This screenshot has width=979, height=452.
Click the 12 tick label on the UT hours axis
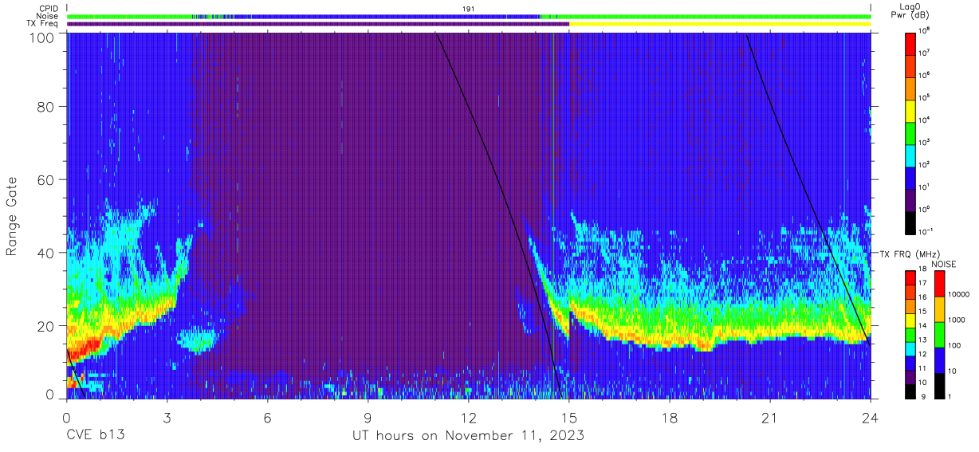(x=469, y=417)
